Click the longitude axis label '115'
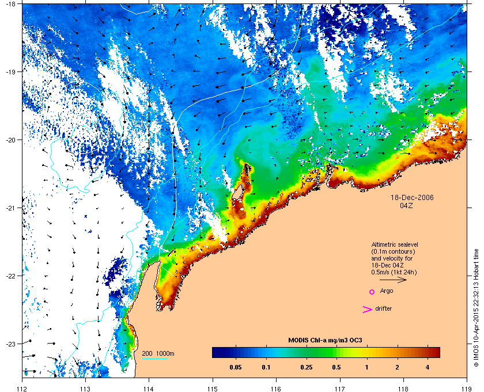Viewport: 484px width, 392px height. (x=213, y=389)
